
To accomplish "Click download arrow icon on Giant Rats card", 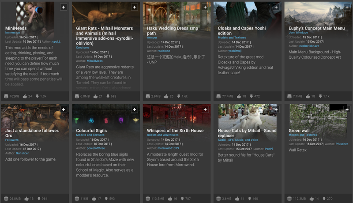I will [108, 96].
